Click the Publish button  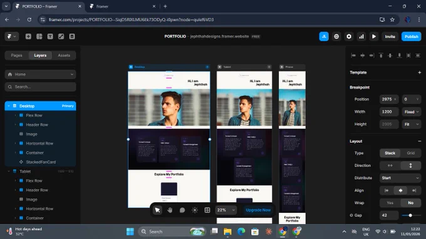[412, 36]
